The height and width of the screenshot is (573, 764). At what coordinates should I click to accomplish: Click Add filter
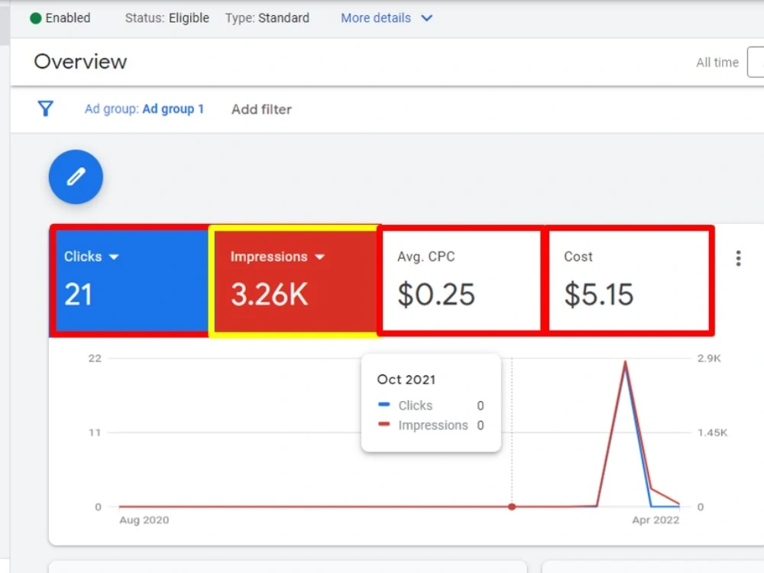coord(261,109)
